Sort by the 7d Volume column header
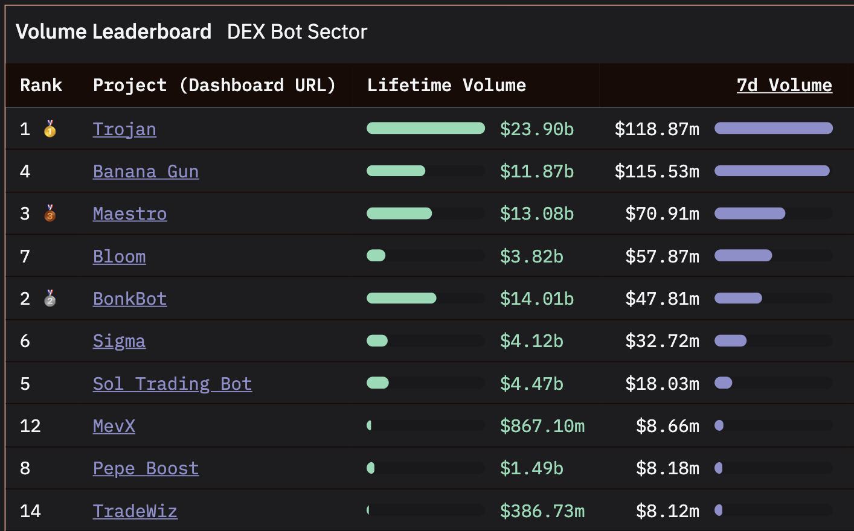Viewport: 854px width, 531px height. 784,85
